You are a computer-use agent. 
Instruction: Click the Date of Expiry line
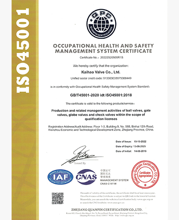click(131, 147)
